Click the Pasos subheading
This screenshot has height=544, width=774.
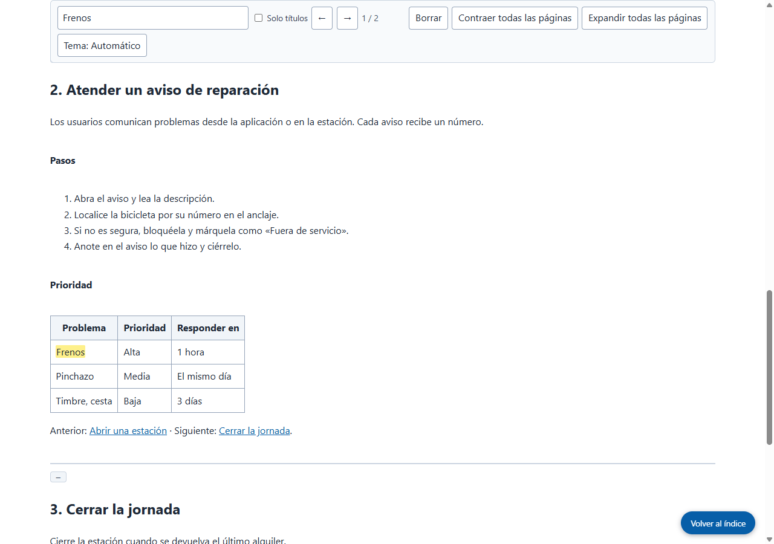(63, 161)
